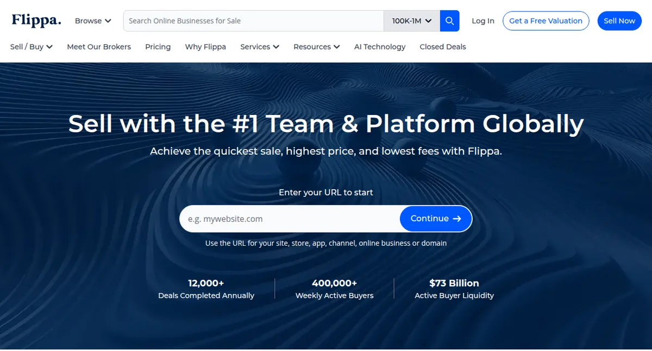Click the '400,000+' weekly buyers statistic
652x351 pixels.
click(x=335, y=283)
